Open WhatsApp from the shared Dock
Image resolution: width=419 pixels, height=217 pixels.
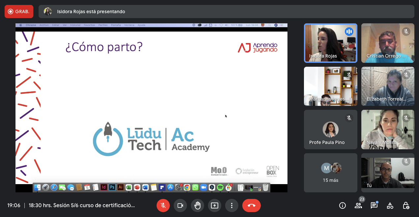pyautogui.click(x=195, y=187)
